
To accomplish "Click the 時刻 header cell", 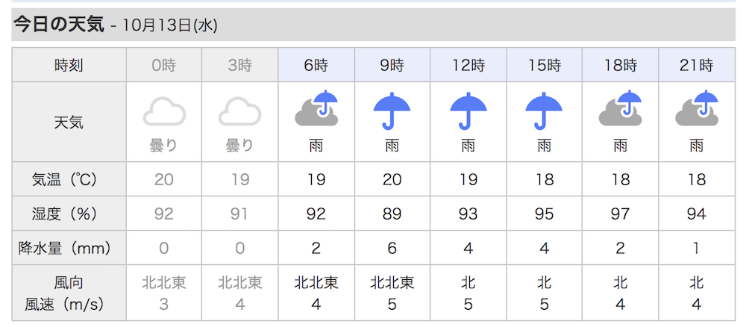I will (x=69, y=65).
